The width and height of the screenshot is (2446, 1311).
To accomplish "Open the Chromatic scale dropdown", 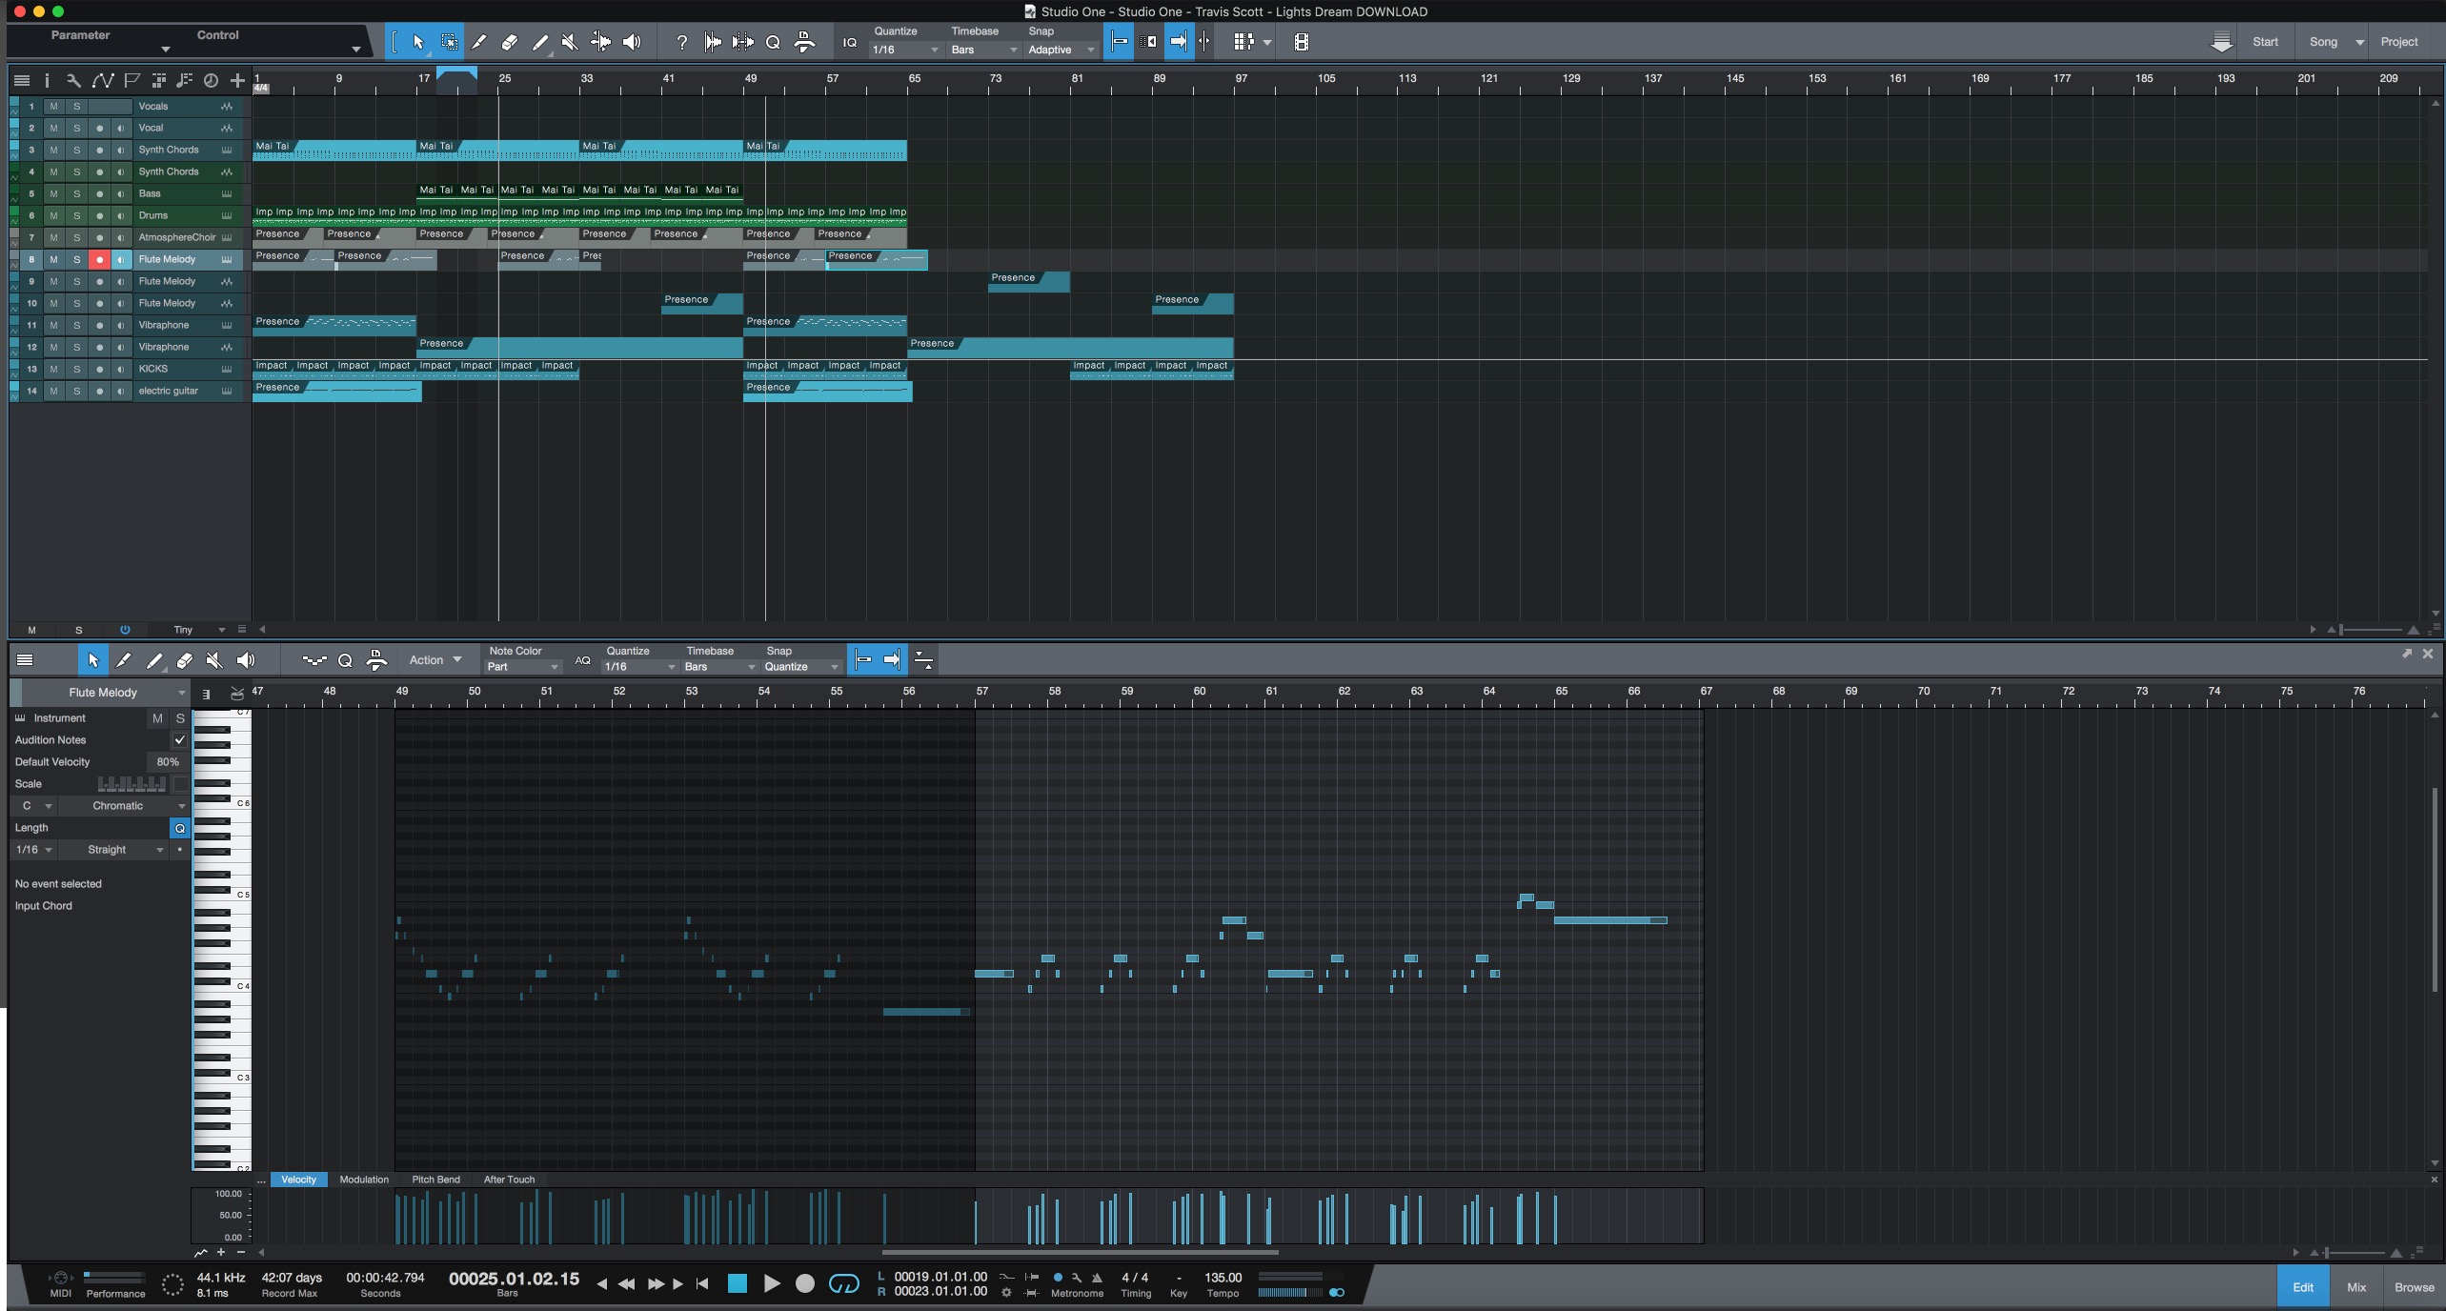I will (124, 805).
